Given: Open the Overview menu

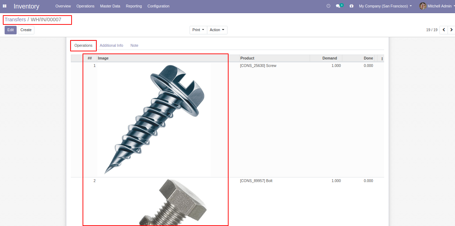Looking at the screenshot, I should coord(63,6).
